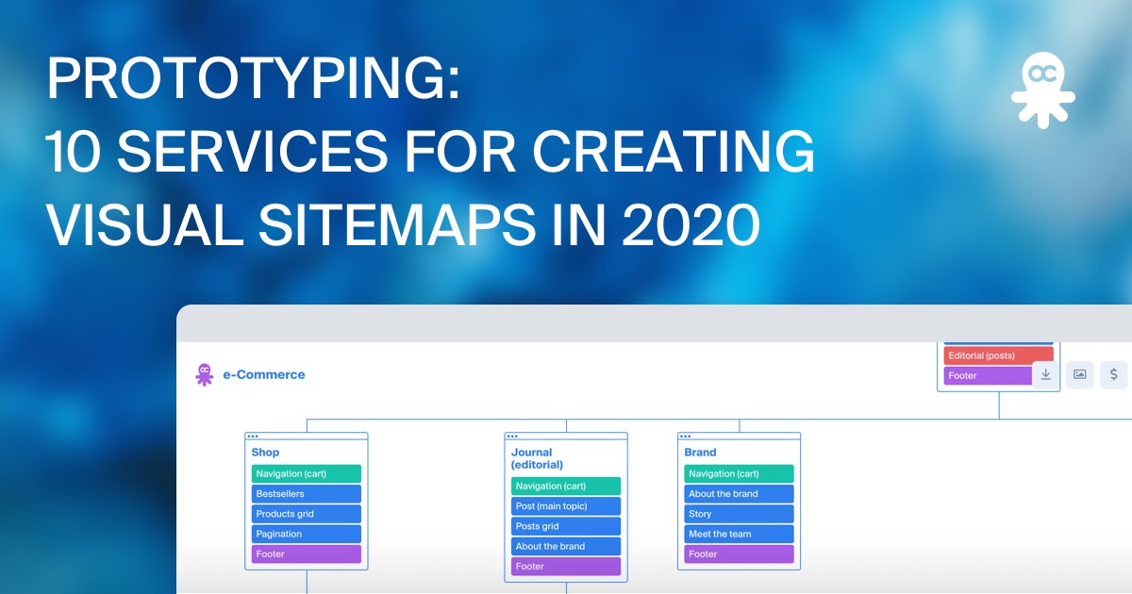Open the Shop card's ••• options menu
This screenshot has width=1132, height=594.
252,437
